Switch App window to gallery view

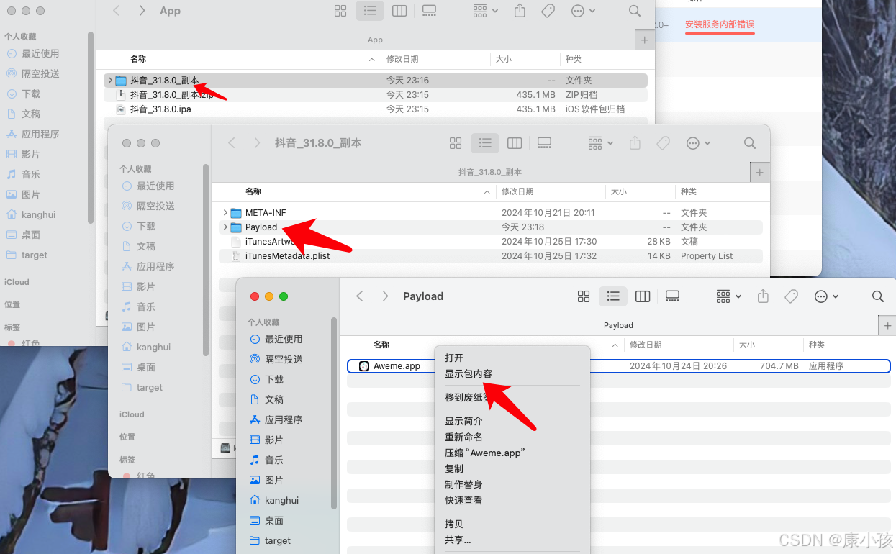(x=429, y=11)
